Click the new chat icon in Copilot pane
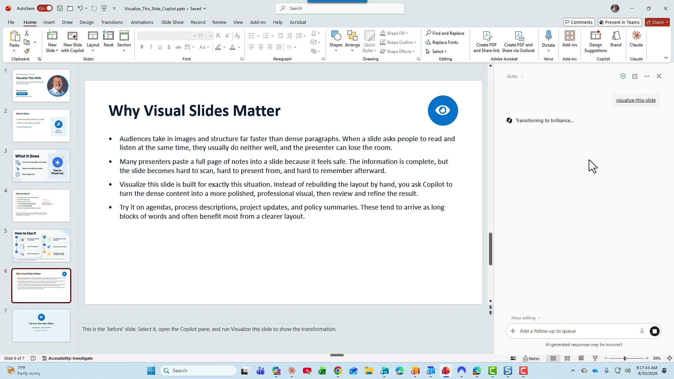Screen dimensions: 674x379 (635, 76)
